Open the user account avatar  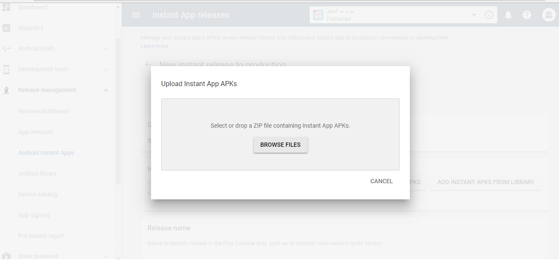(549, 15)
